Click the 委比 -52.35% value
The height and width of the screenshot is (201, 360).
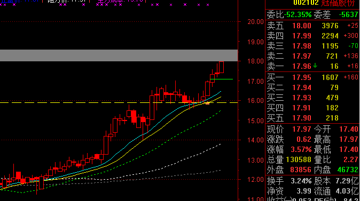(298, 15)
